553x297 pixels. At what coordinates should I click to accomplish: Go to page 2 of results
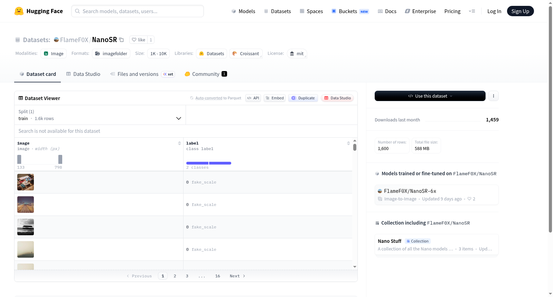(175, 276)
